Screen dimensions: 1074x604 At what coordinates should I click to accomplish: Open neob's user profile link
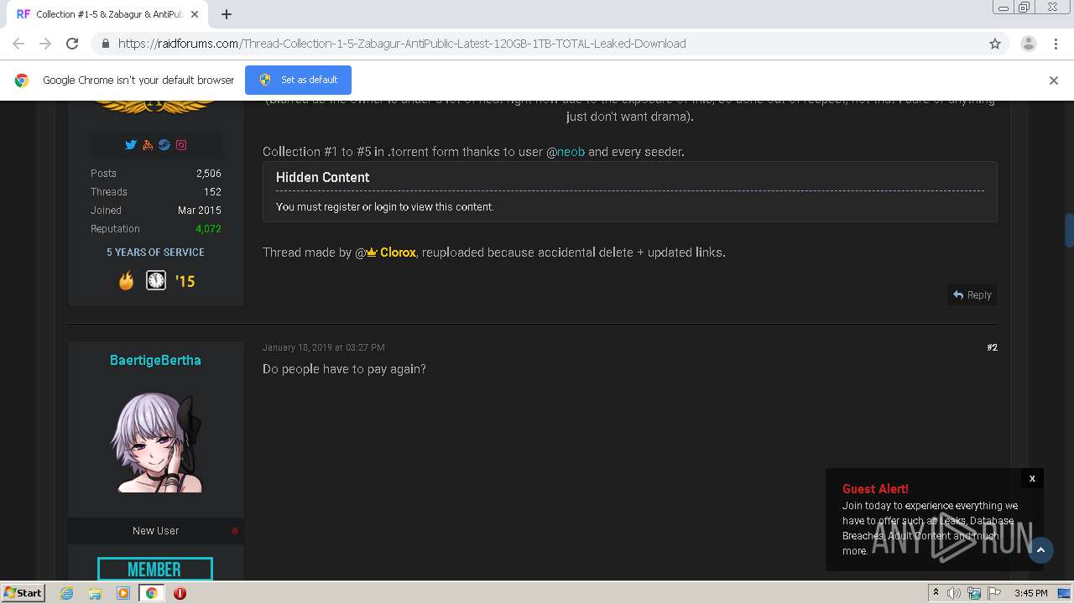[571, 152]
